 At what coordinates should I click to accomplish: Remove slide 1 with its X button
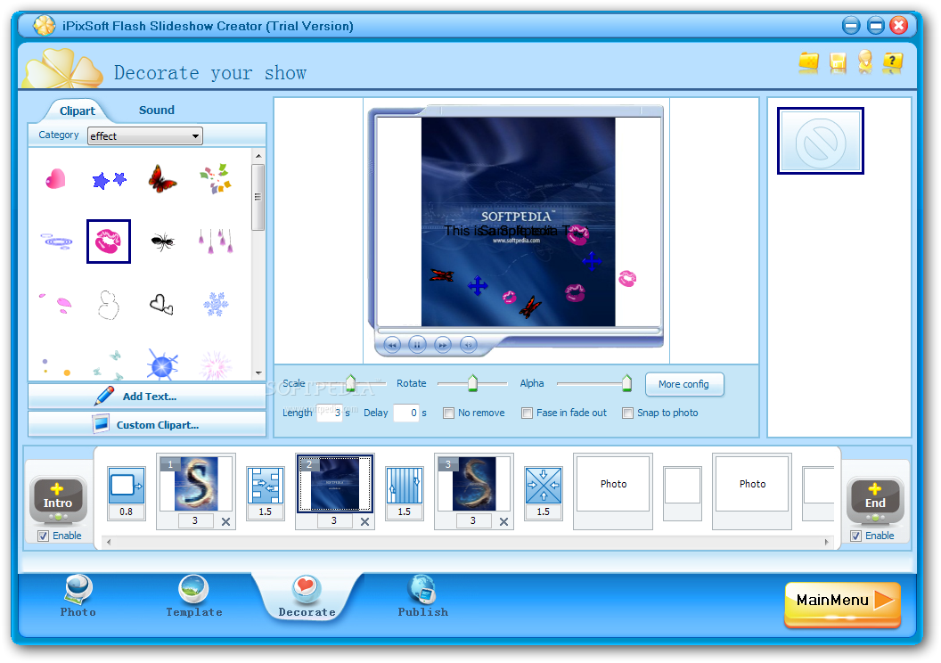(x=225, y=521)
